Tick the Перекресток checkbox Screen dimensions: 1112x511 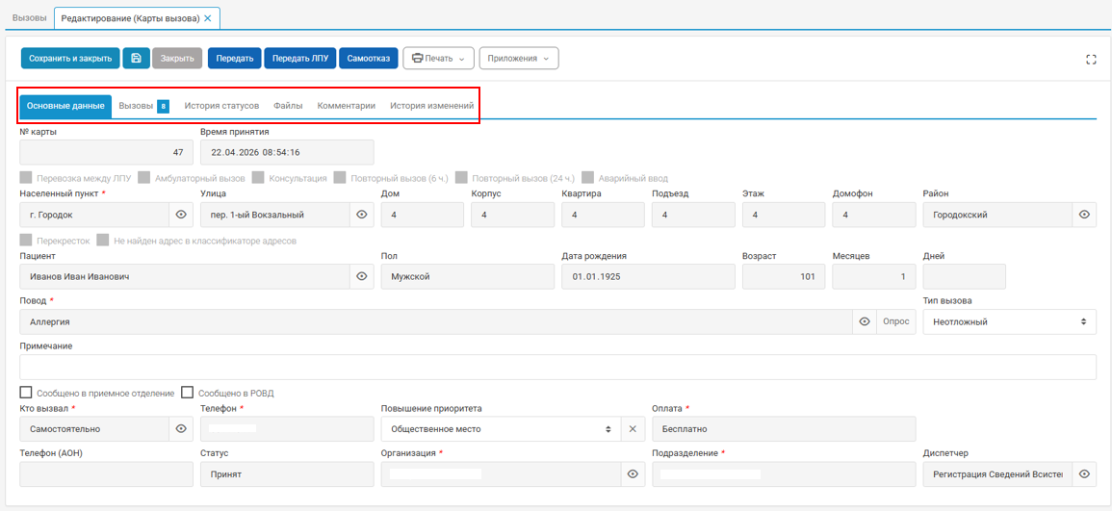(26, 241)
